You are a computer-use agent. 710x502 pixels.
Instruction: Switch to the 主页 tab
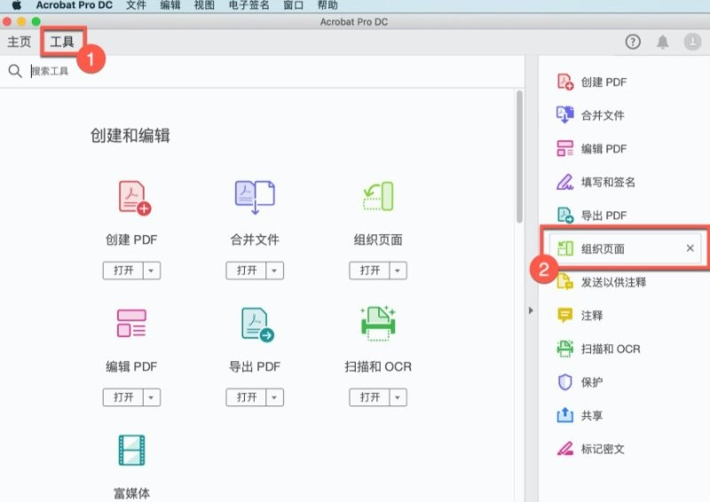(19, 42)
